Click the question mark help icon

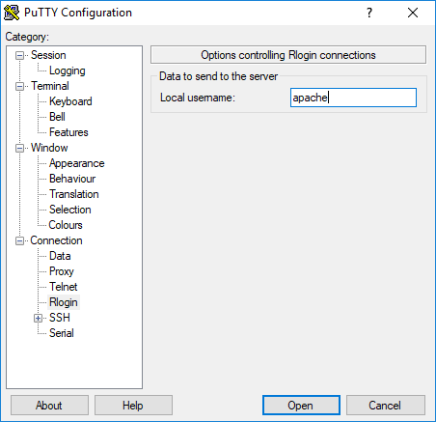click(369, 13)
